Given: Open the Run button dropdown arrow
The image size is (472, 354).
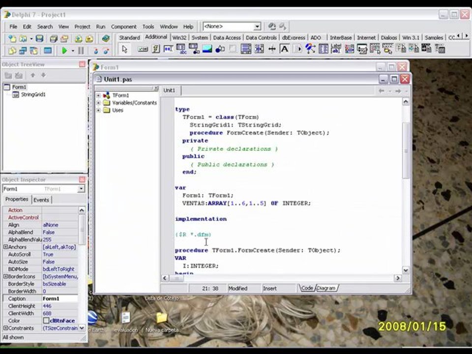Looking at the screenshot, I should click(x=73, y=51).
